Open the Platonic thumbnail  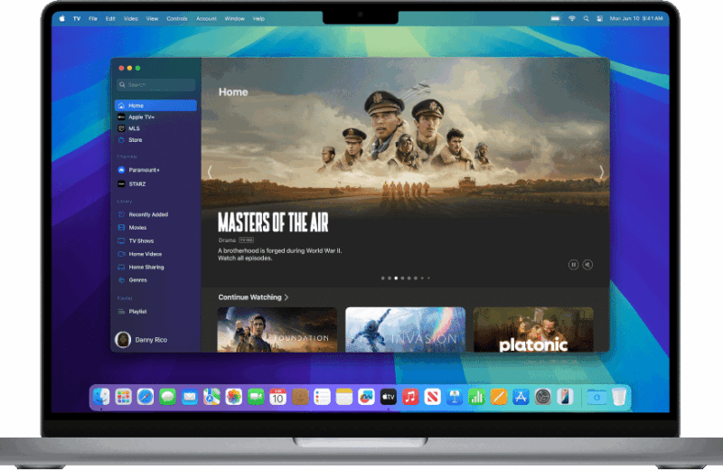[533, 330]
